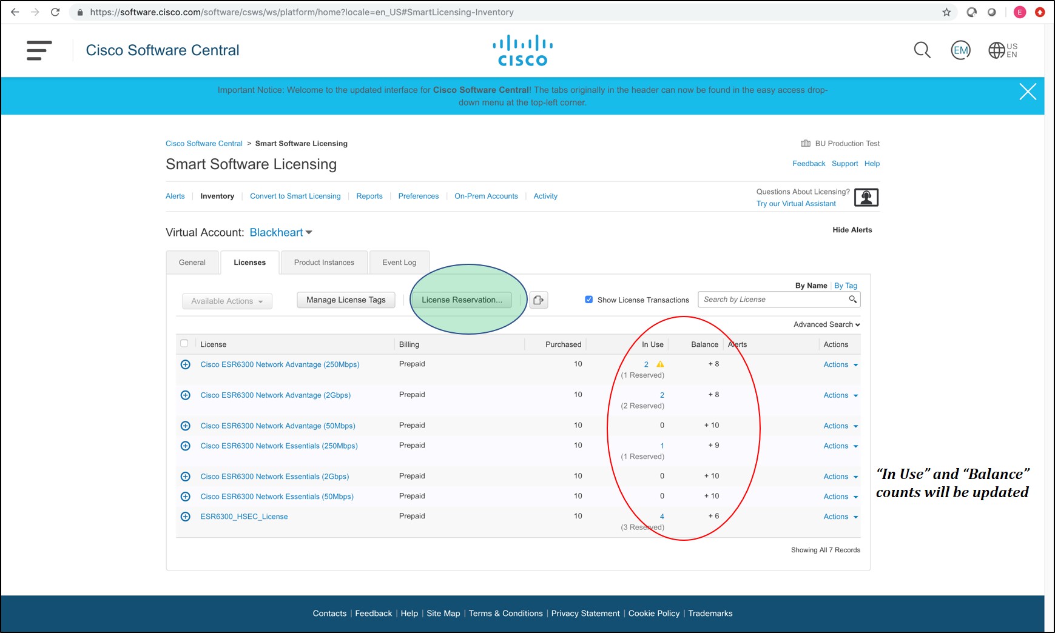Sort licenses By Name
Viewport: 1055px width, 633px height.
811,286
